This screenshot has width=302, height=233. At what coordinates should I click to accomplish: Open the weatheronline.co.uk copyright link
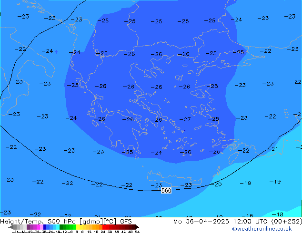coord(262,229)
